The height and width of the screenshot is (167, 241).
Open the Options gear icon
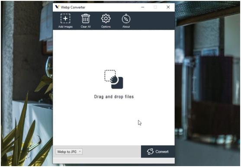106,19
